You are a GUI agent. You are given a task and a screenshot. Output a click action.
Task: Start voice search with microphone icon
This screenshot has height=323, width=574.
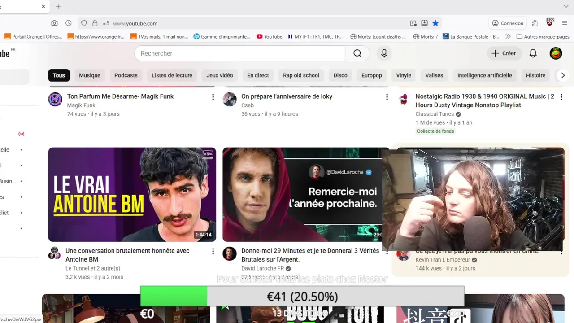tap(384, 53)
